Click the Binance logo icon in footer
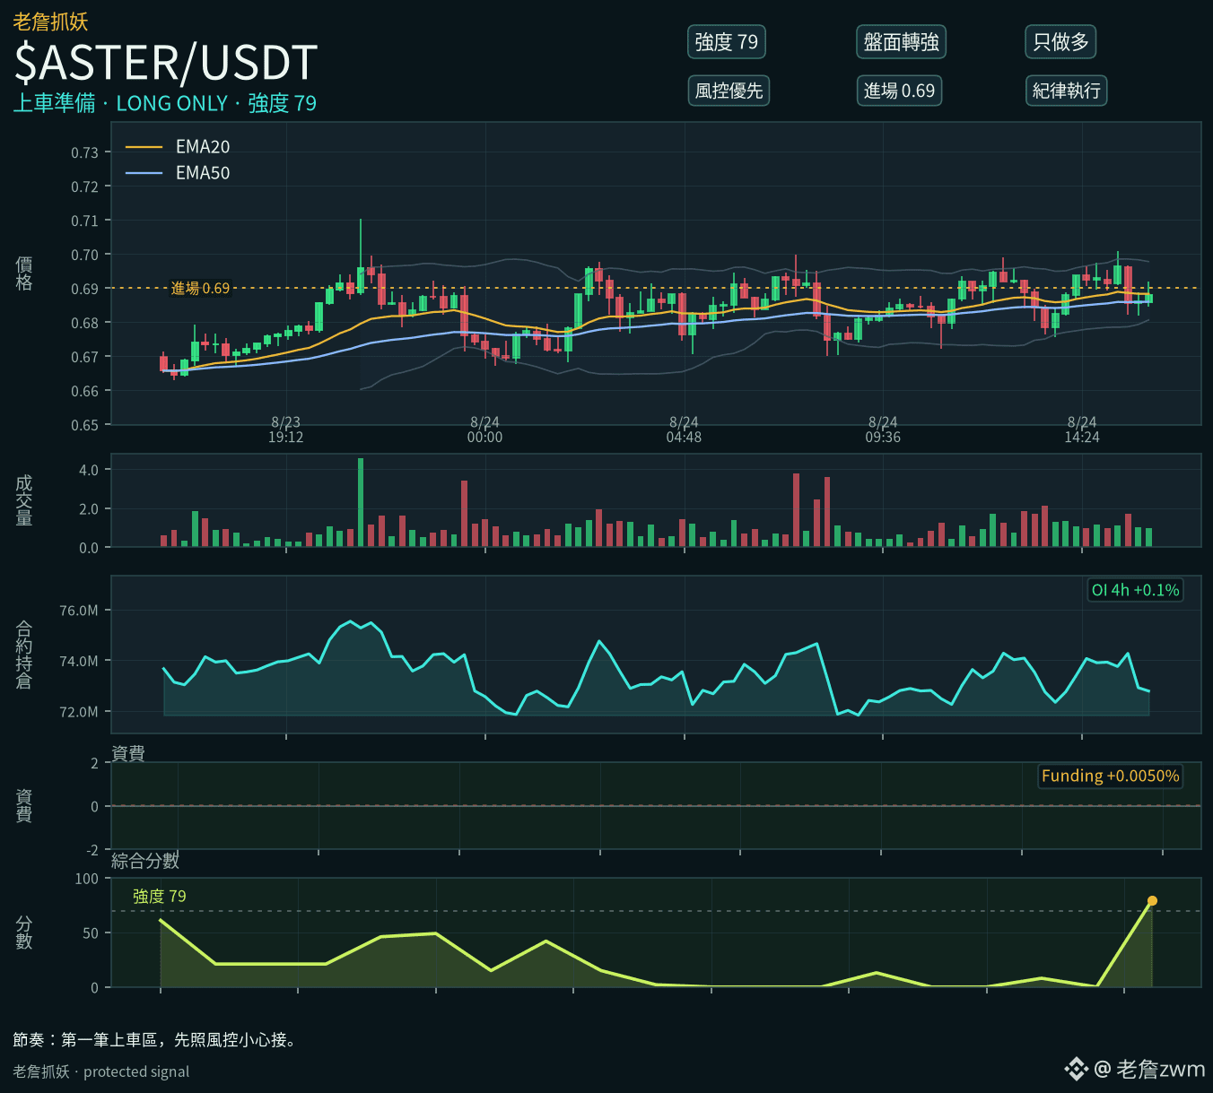Screen dimensions: 1213x1093 tap(1076, 1069)
